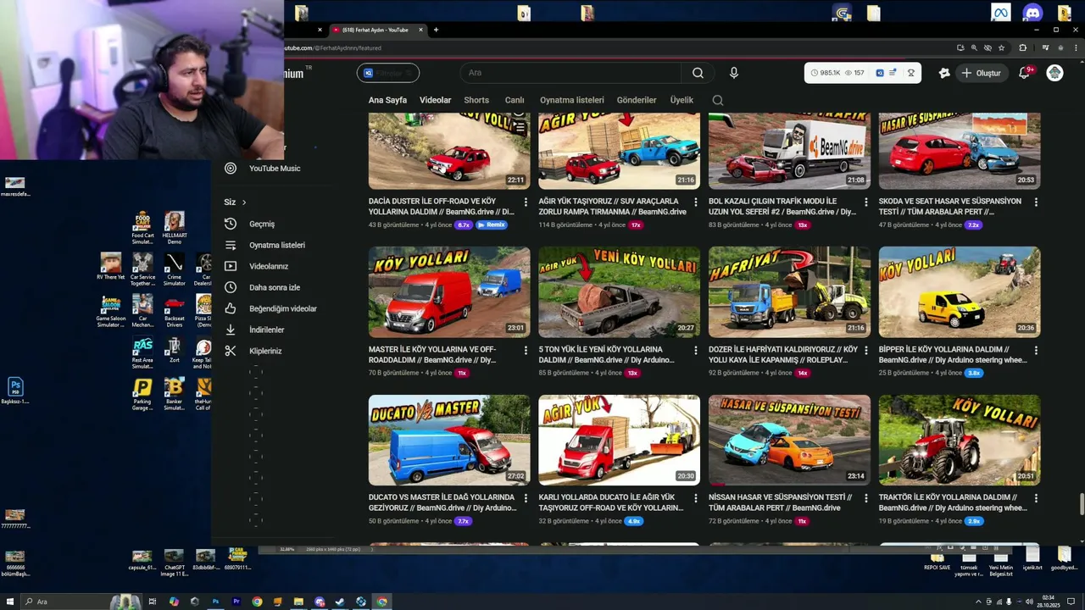Click the Remix badge under DACIA DUSTER
This screenshot has height=610, width=1085.
coord(492,225)
